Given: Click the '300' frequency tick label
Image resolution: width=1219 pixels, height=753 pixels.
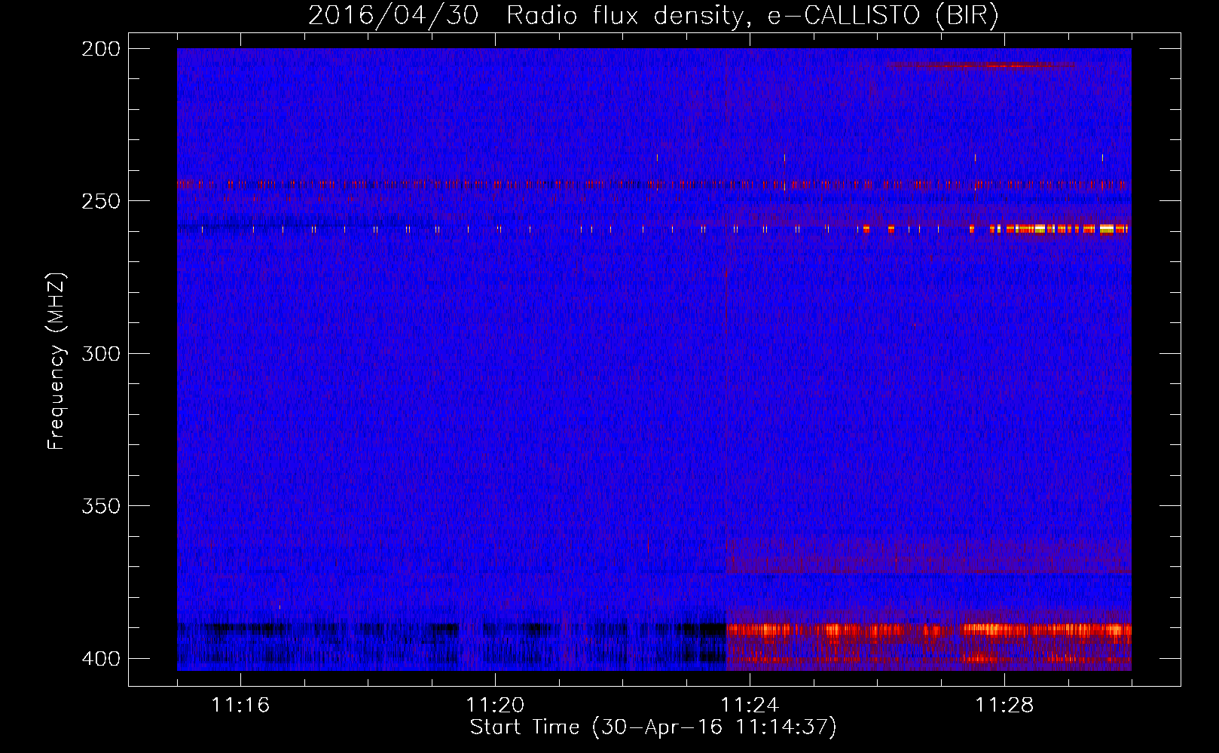Looking at the screenshot, I should click(101, 353).
